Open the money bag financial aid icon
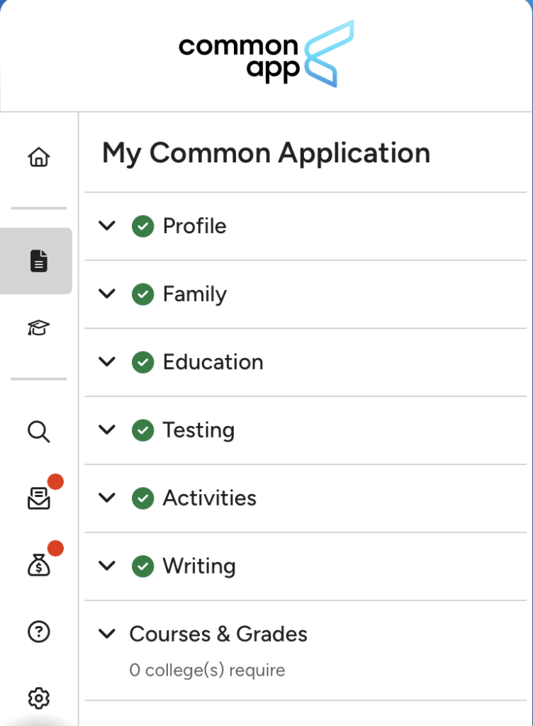This screenshot has width=533, height=726. 38,565
